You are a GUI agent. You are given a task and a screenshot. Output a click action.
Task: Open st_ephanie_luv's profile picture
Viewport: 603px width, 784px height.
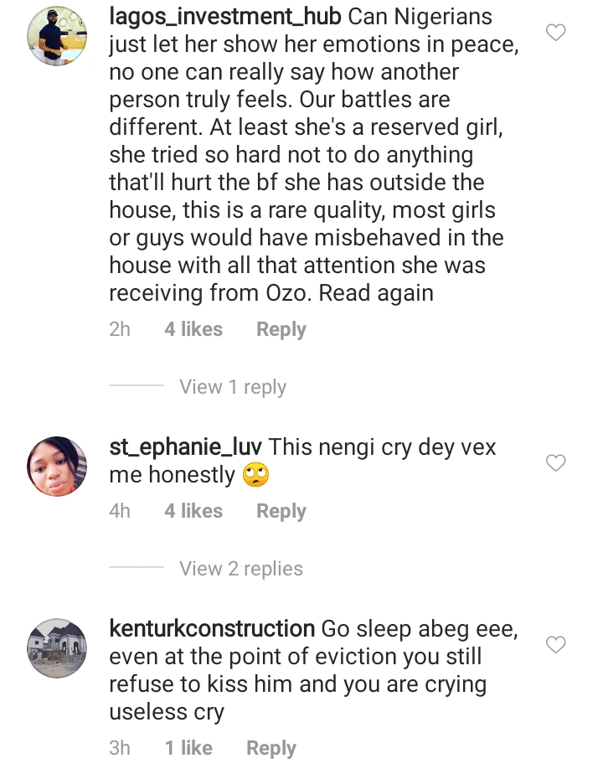click(x=58, y=467)
